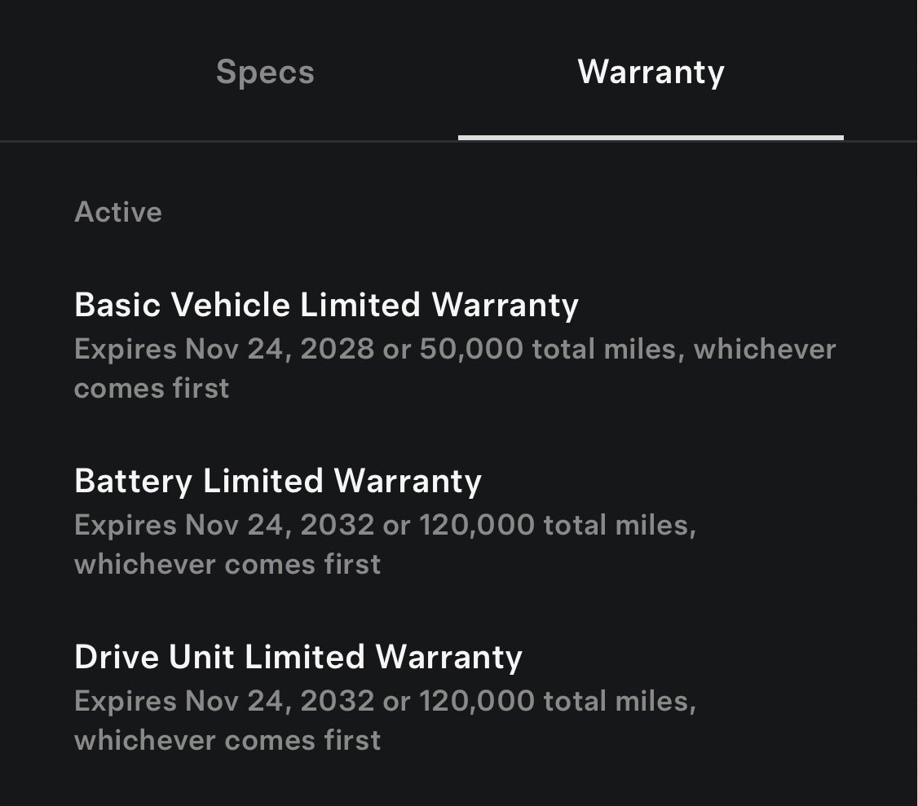Click the word "Expires" under Battery Limited Warranty
Image resolution: width=918 pixels, height=806 pixels.
[125, 525]
